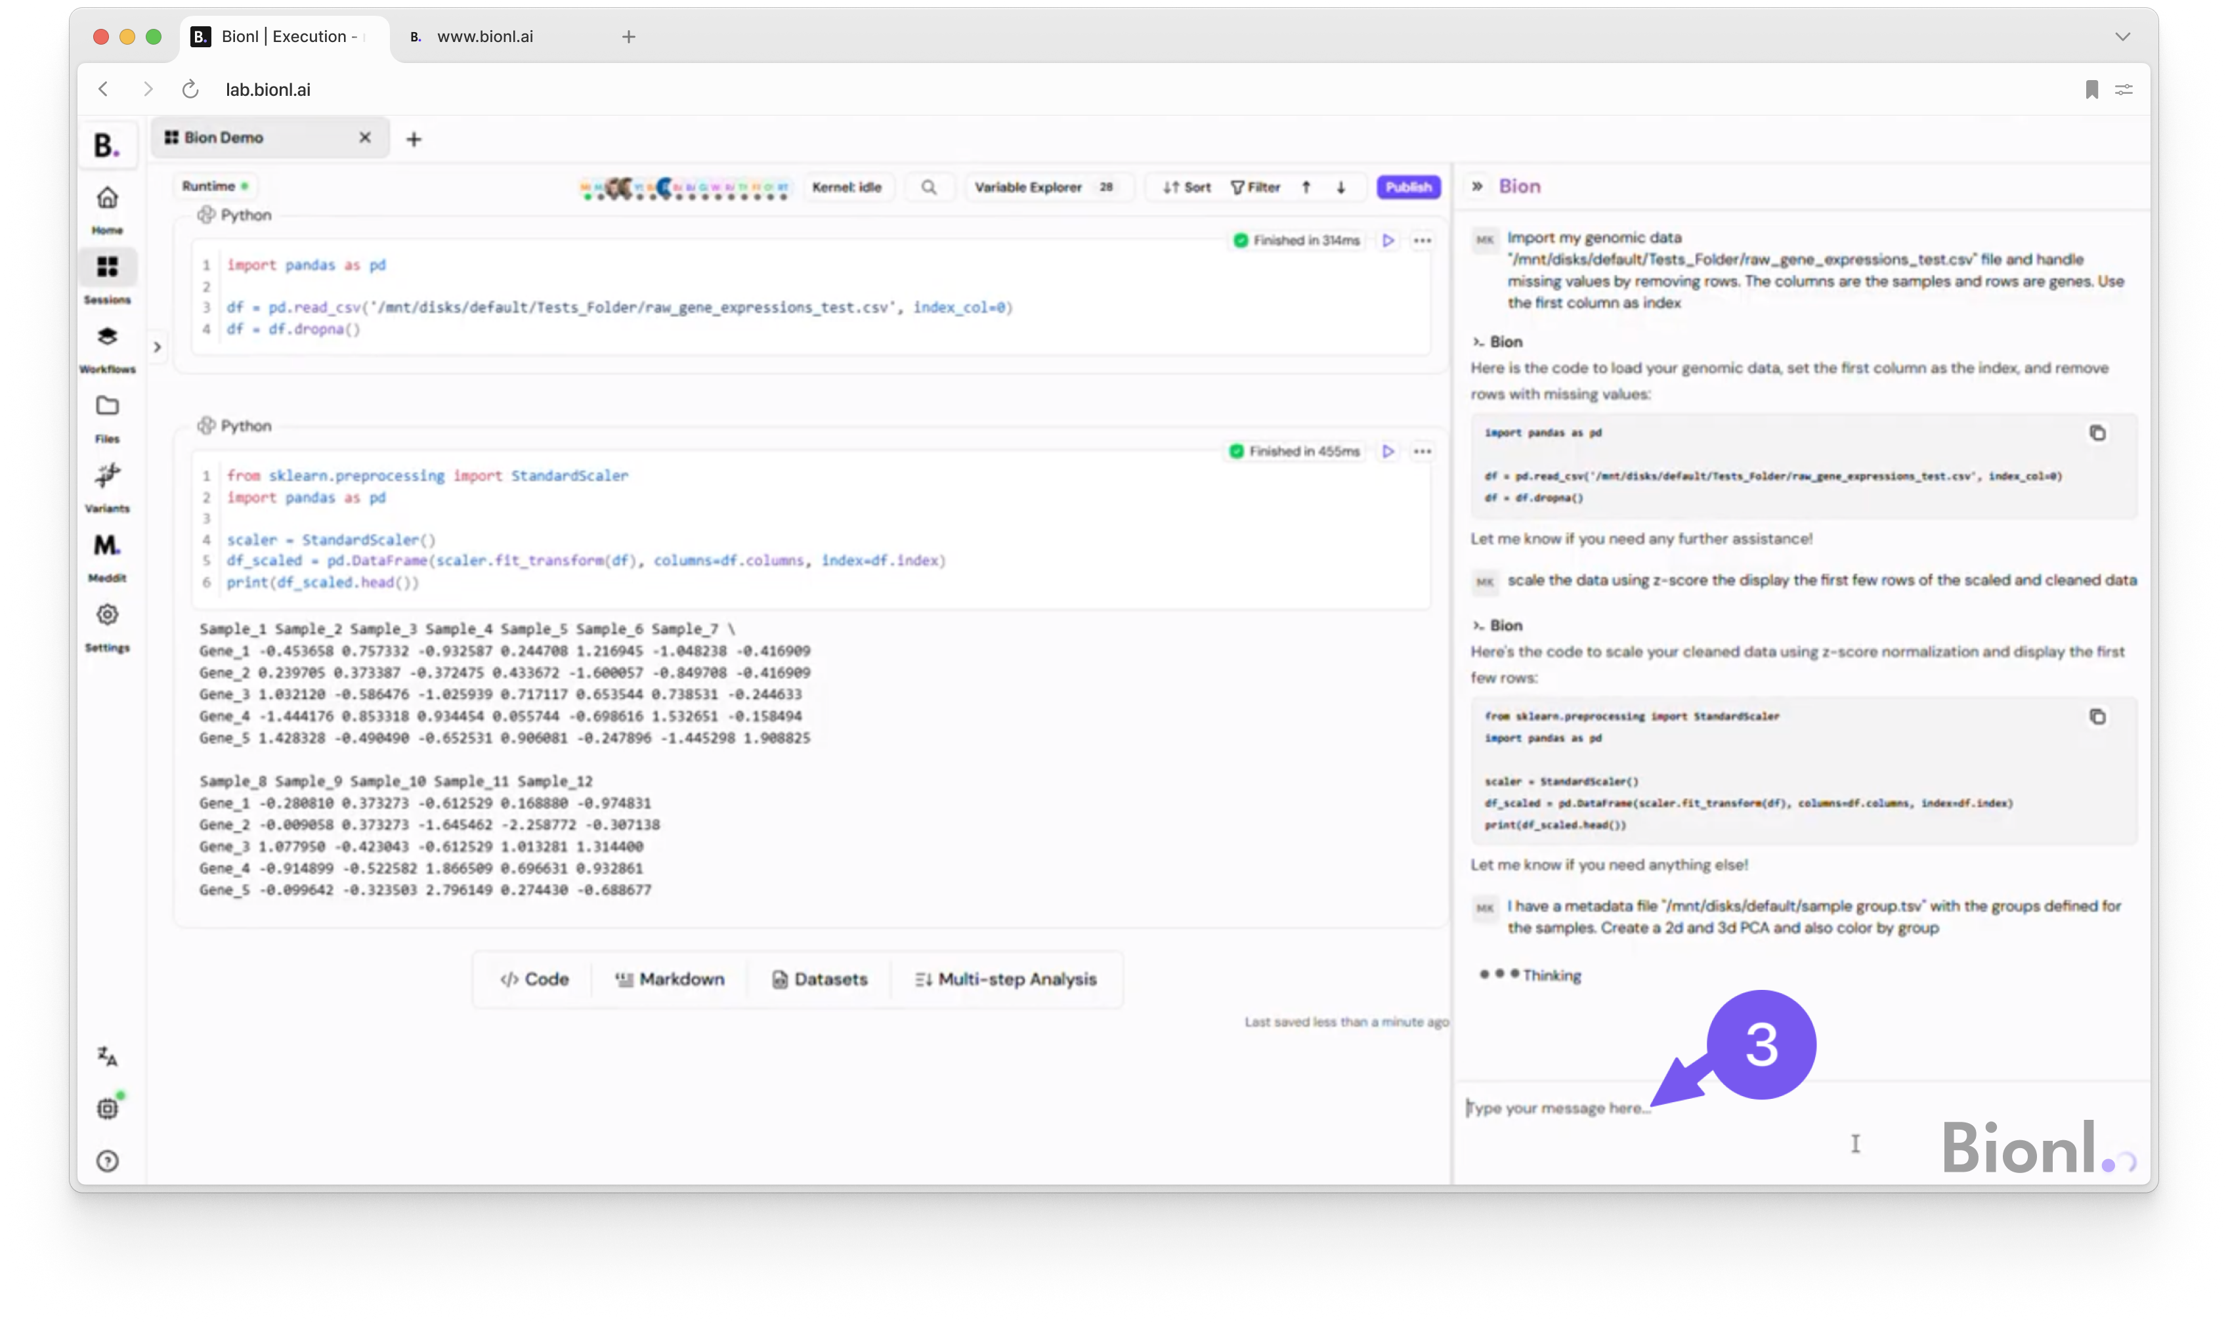Click the Finished in 455ms status

coord(1294,452)
